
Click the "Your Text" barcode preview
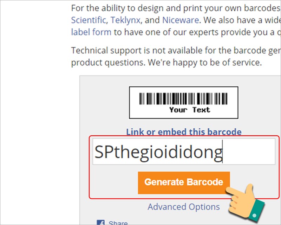183,102
